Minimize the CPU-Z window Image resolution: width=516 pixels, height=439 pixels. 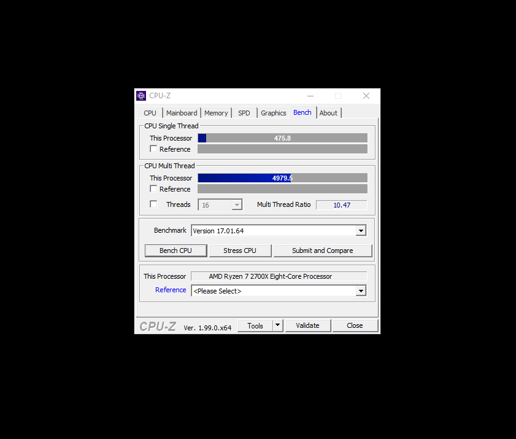(x=310, y=96)
